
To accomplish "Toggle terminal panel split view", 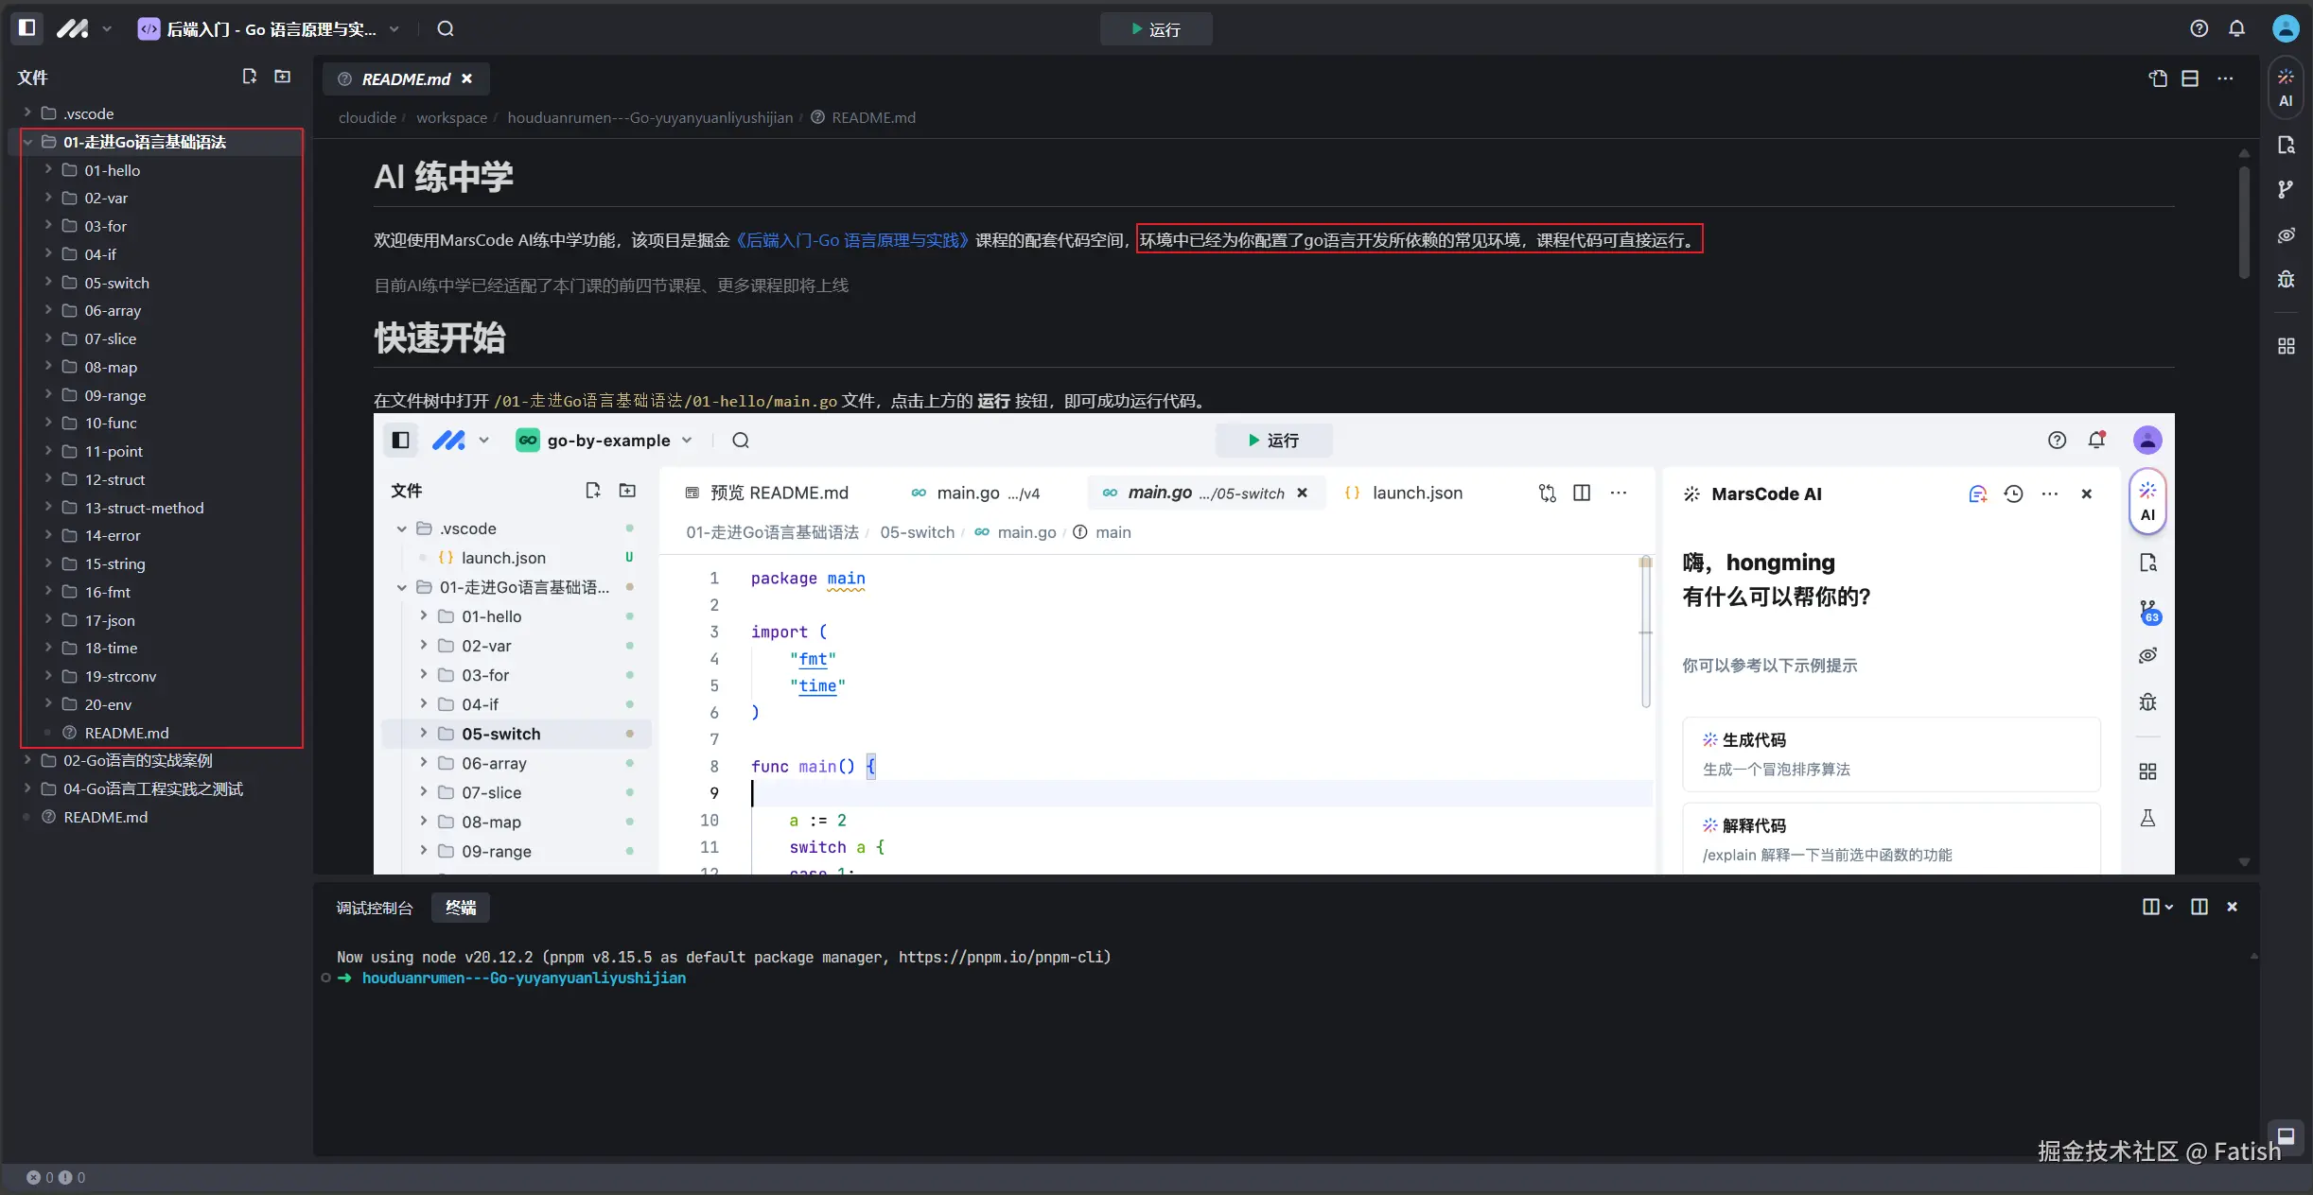I will [x=2199, y=907].
